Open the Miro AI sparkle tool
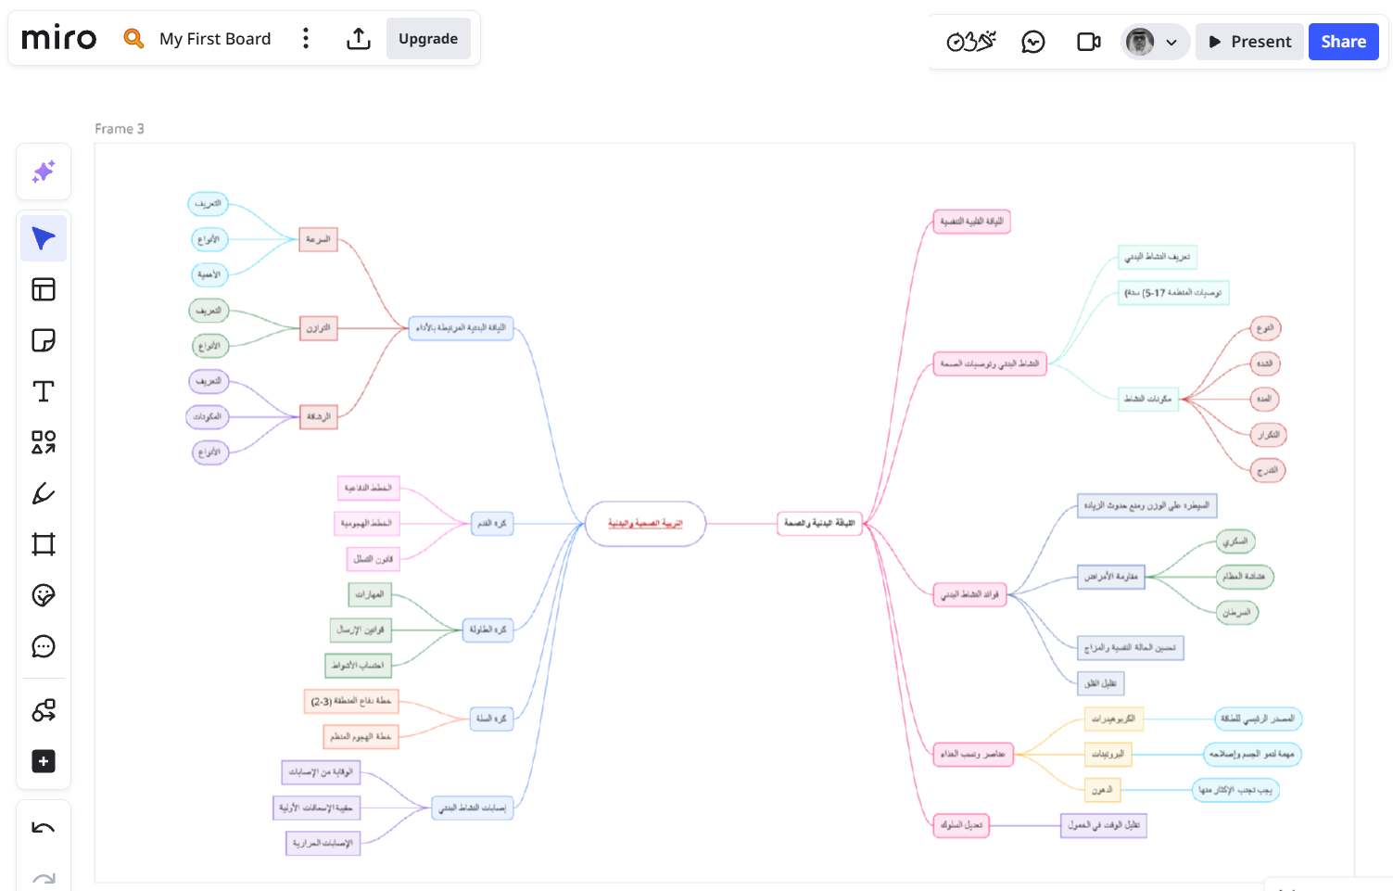The height and width of the screenshot is (891, 1393). pos(44,172)
